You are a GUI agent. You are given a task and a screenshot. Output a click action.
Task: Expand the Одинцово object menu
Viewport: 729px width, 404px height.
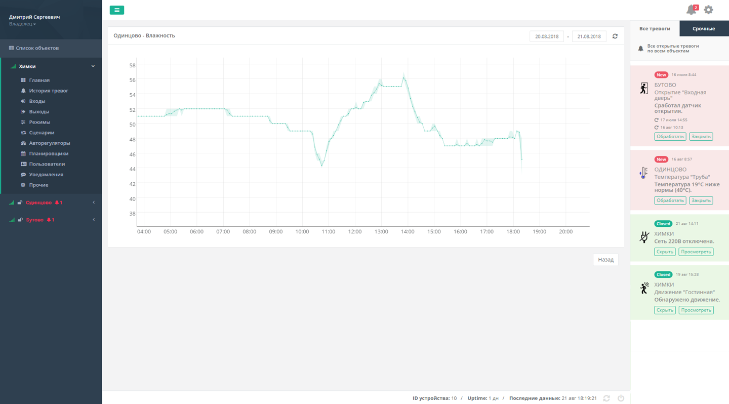tap(93, 203)
